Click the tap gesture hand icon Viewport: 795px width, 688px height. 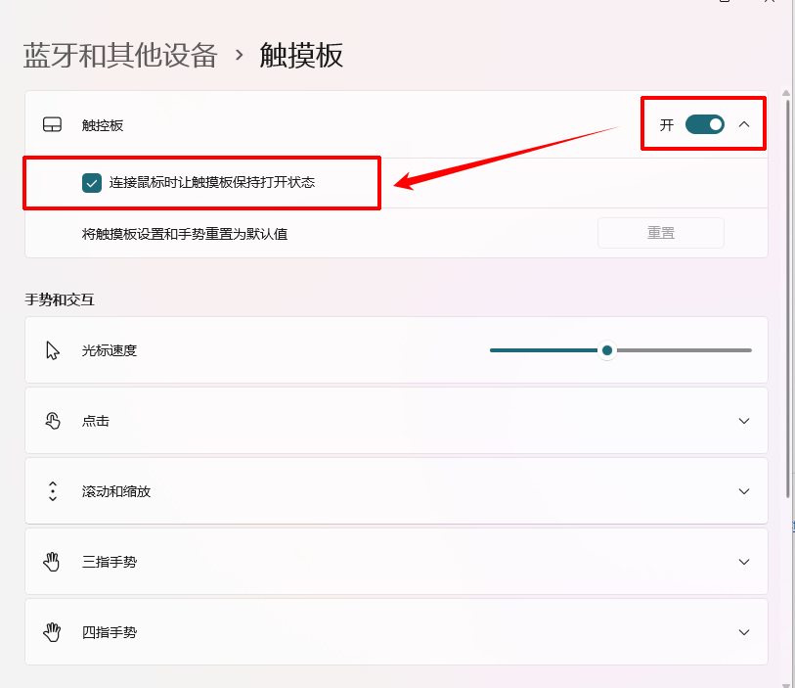53,421
